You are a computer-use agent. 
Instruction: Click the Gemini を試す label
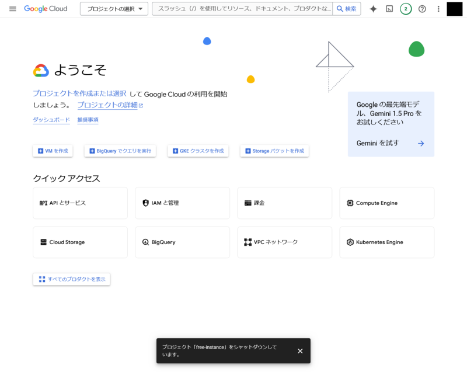377,143
